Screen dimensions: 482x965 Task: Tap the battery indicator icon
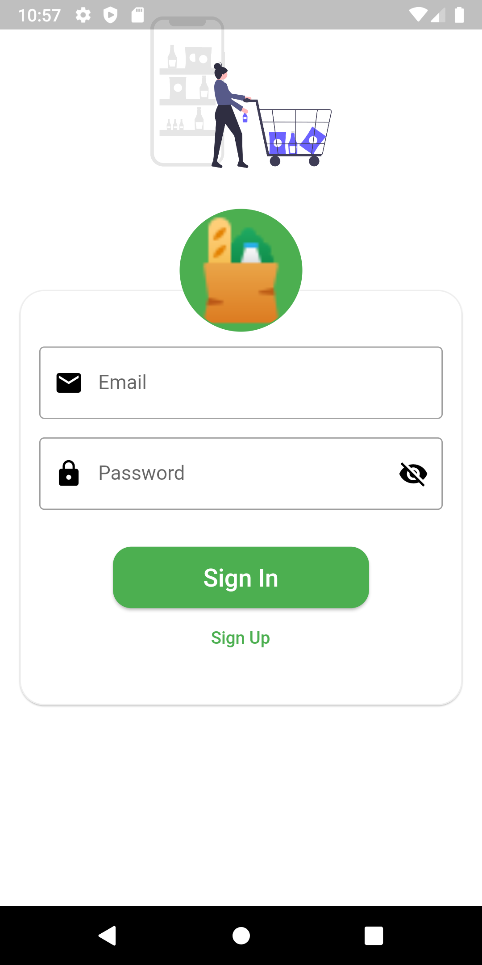pos(459,14)
